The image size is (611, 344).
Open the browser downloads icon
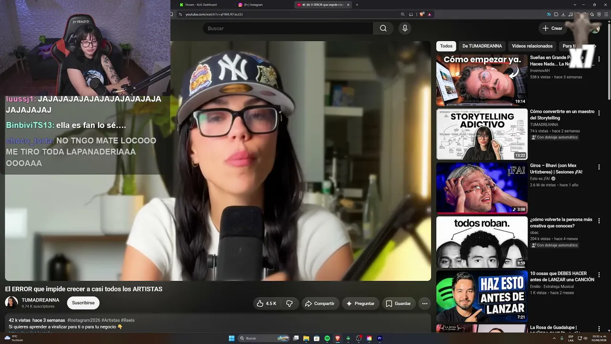(563, 14)
